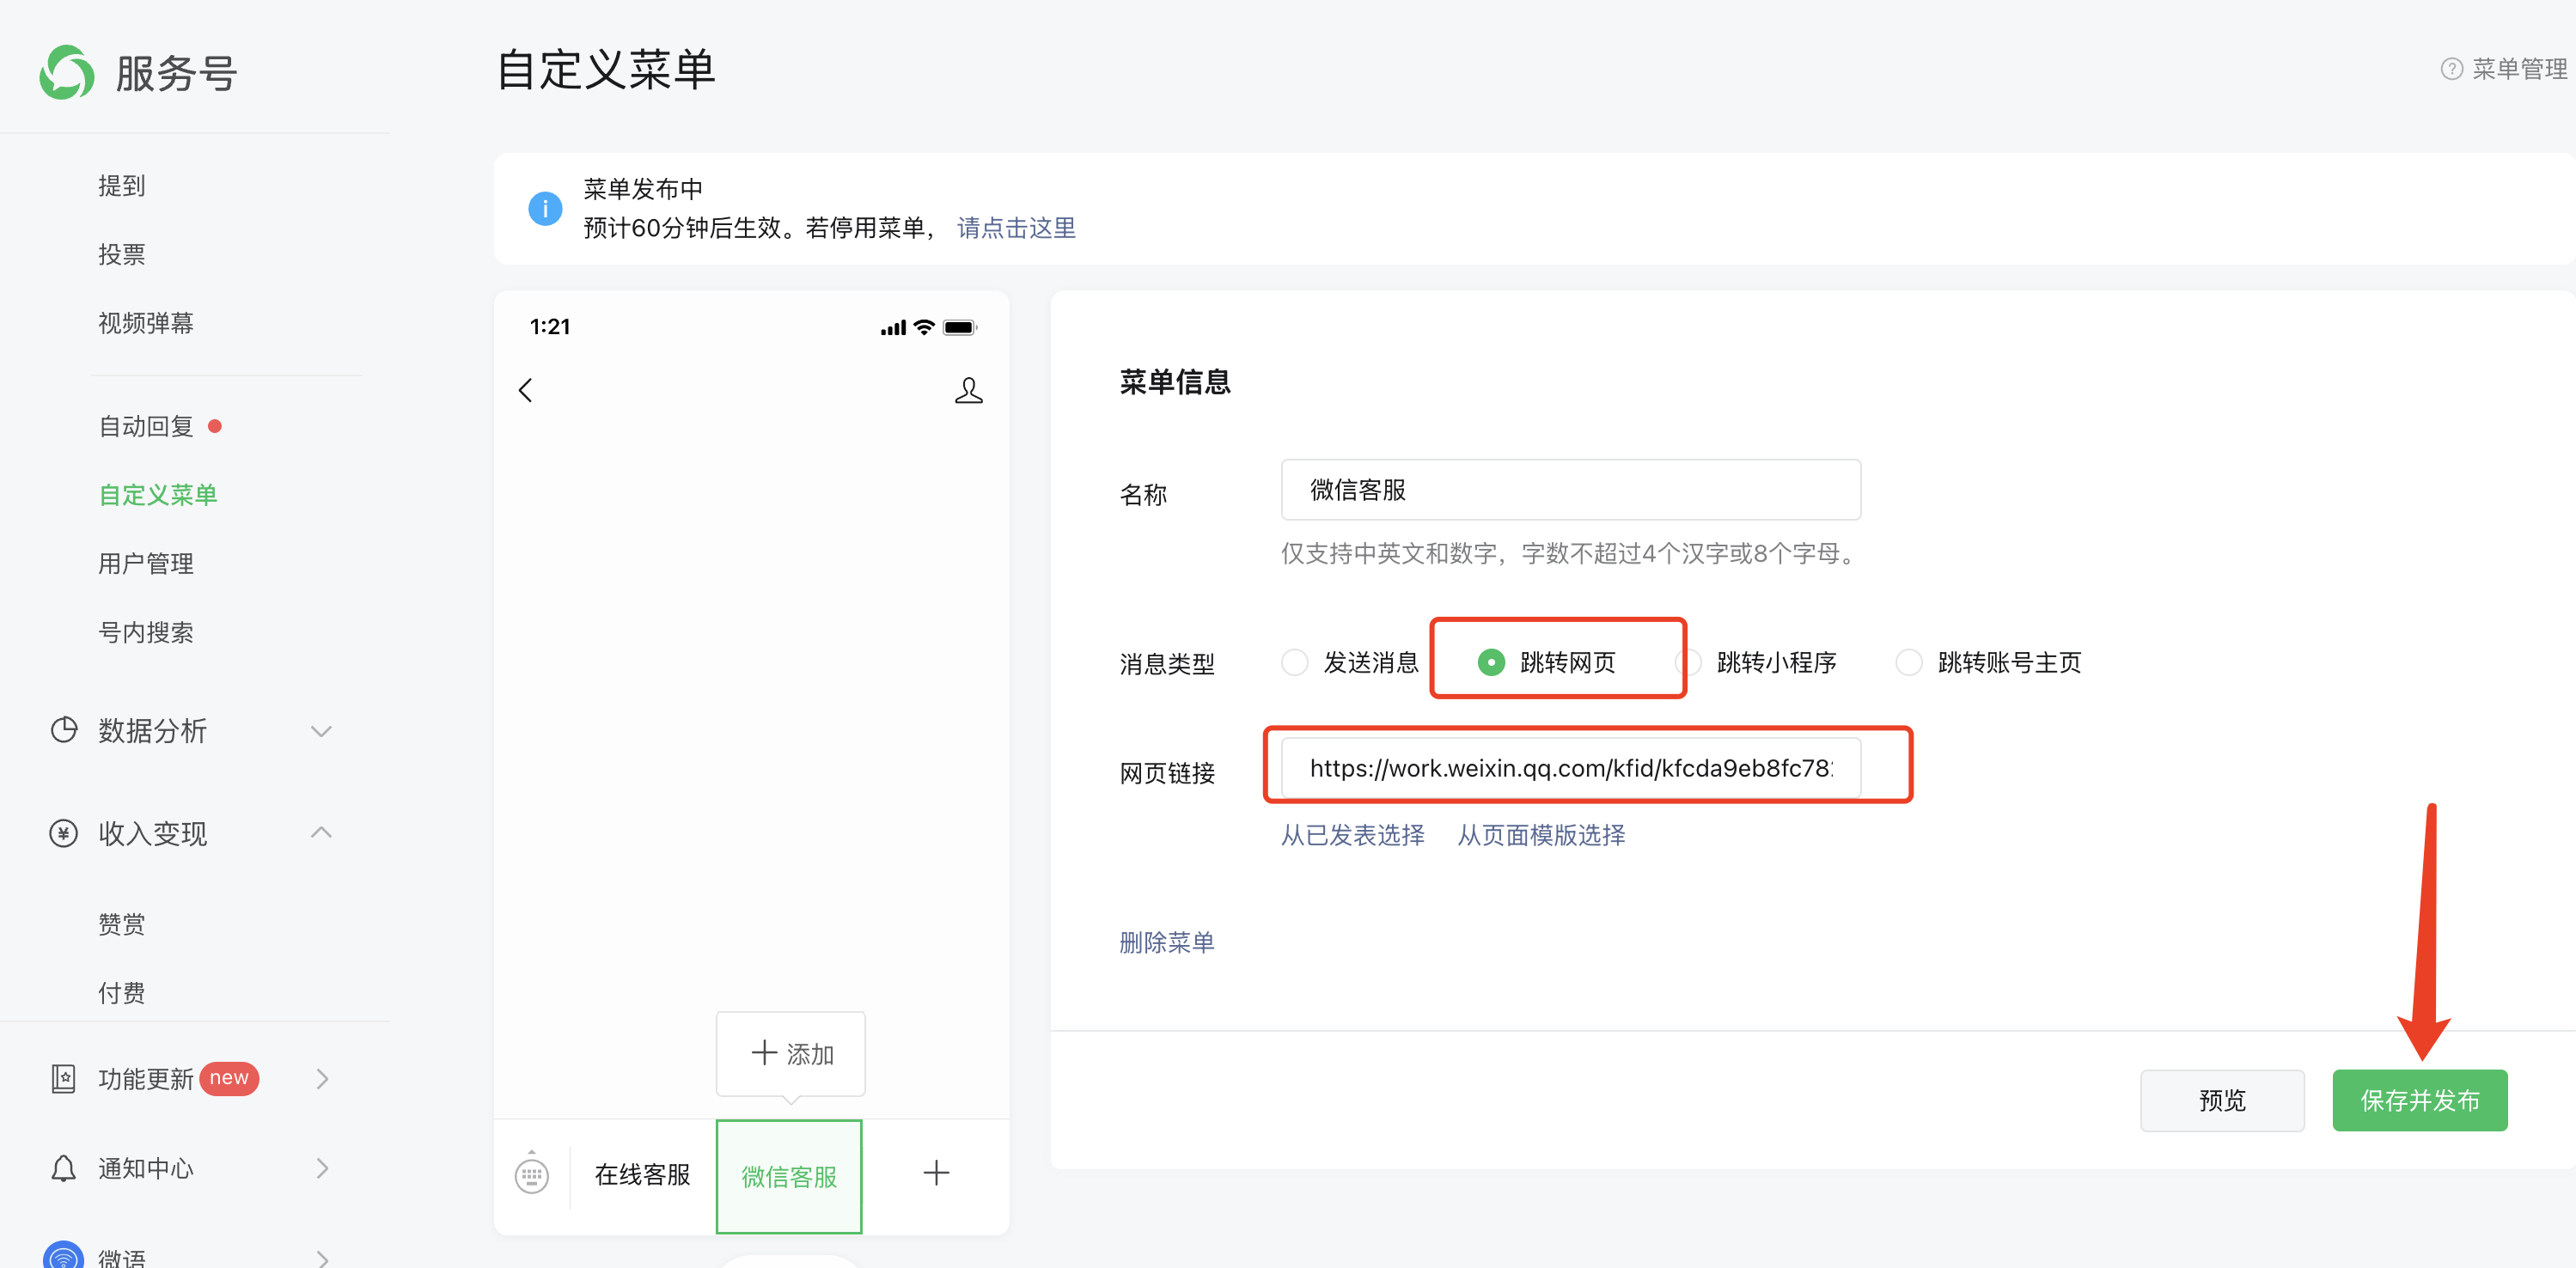
Task: Click the blue info icon in the notice
Action: point(545,208)
